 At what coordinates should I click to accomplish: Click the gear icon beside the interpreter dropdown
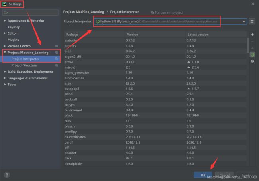(252, 21)
